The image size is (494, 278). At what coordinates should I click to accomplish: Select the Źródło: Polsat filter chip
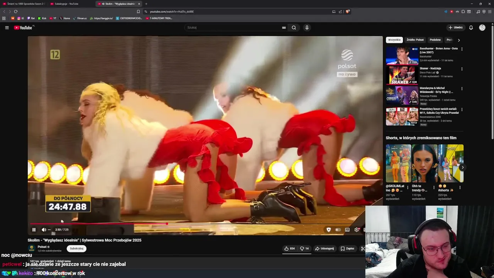click(415, 40)
